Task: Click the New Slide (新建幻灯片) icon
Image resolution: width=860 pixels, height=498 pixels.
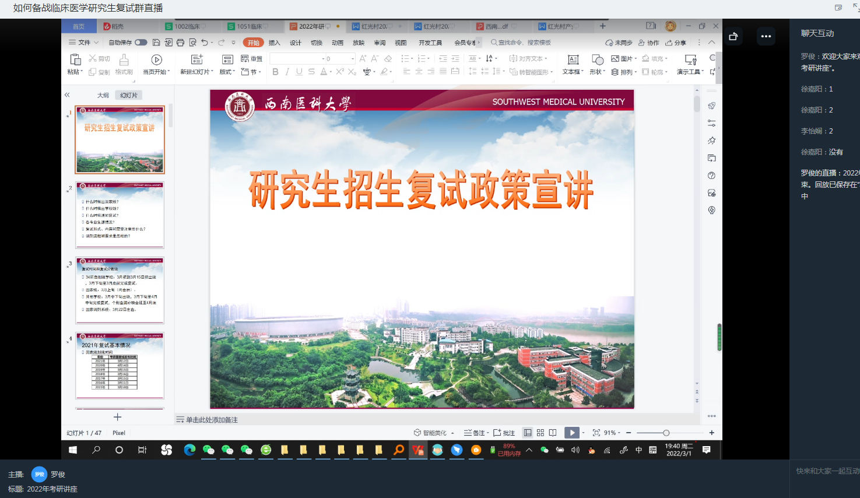Action: [197, 60]
